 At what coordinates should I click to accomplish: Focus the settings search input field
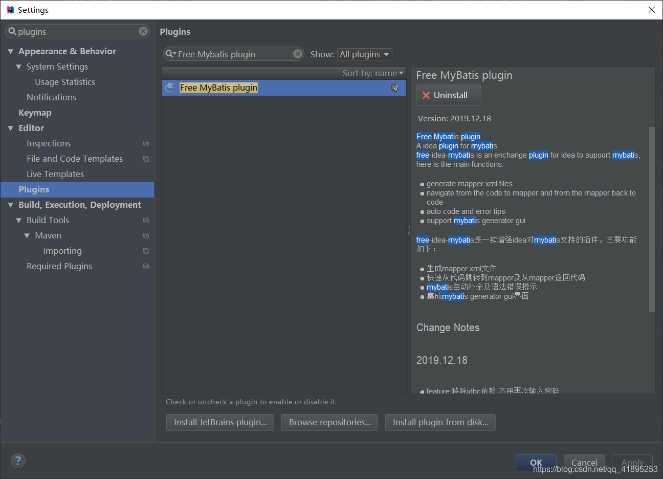(78, 31)
